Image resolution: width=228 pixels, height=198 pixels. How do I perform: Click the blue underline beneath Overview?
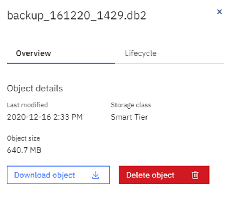pyautogui.click(x=61, y=63)
